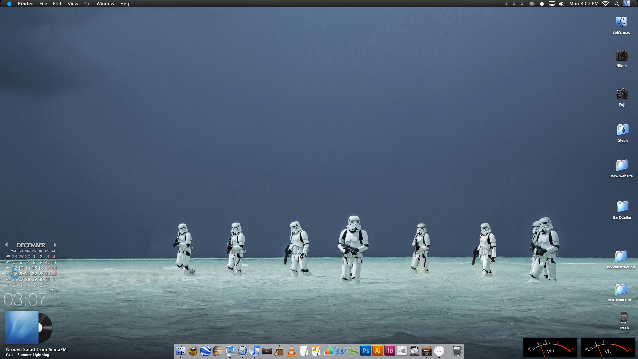Open the dock Trash can
This screenshot has height=359, width=638.
pyautogui.click(x=457, y=351)
